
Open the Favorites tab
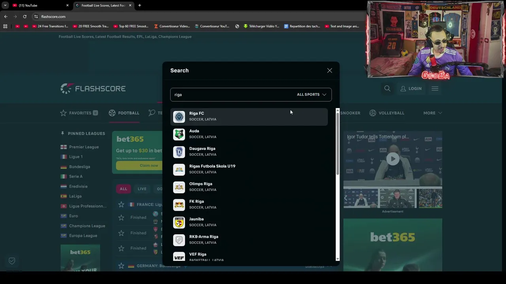(79, 113)
